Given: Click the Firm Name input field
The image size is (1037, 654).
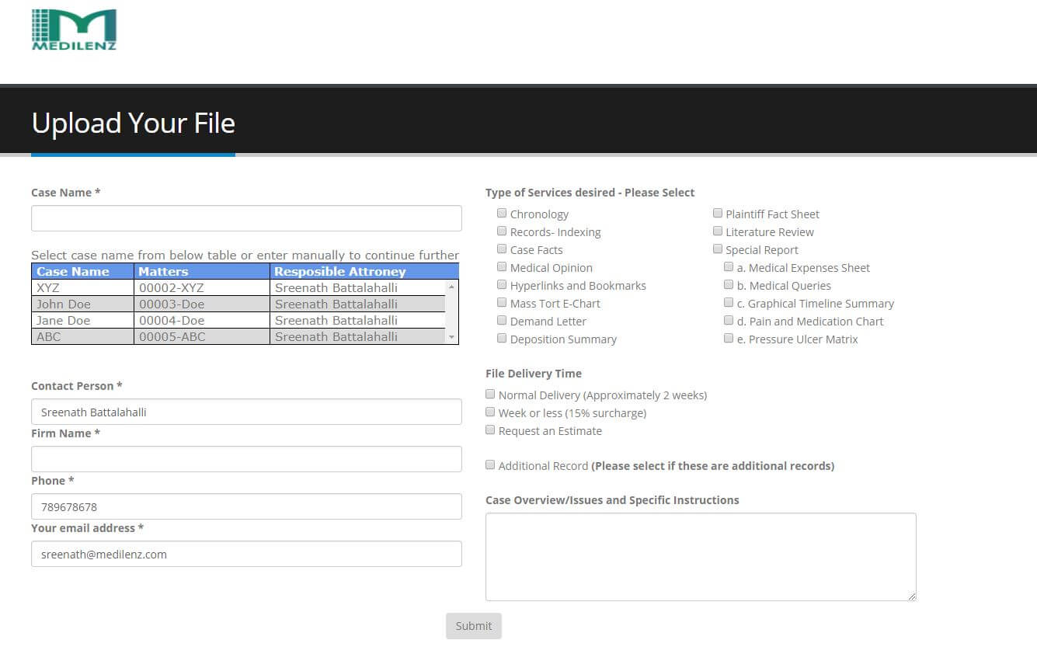Looking at the screenshot, I should pos(246,459).
